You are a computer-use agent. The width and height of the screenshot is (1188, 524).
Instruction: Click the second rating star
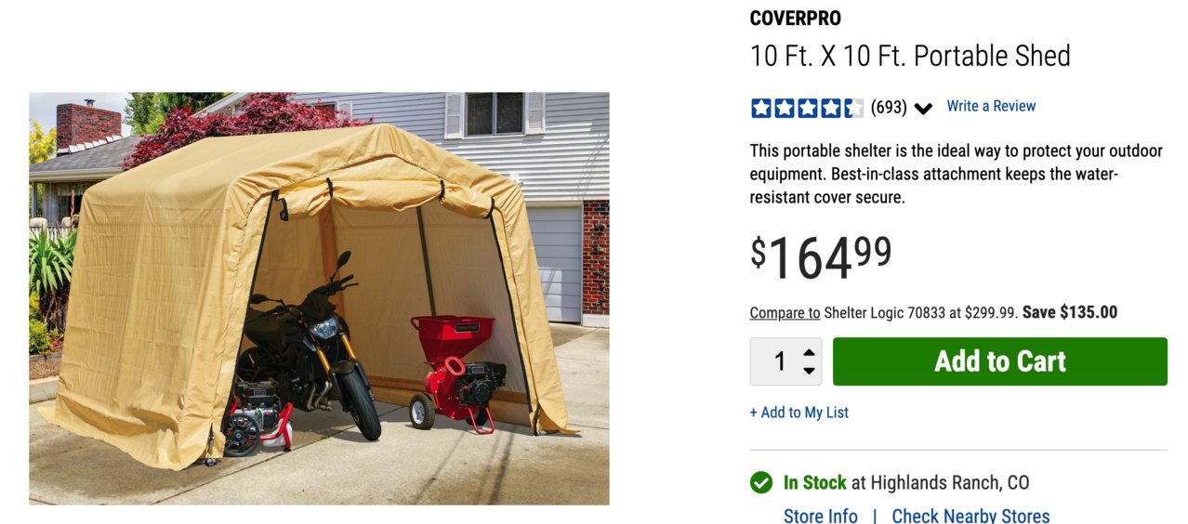point(785,108)
